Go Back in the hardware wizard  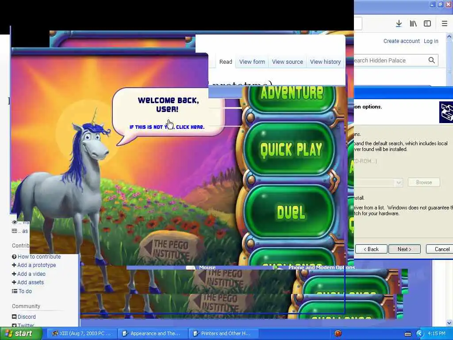(x=371, y=249)
